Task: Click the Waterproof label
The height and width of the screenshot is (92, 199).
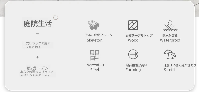Action: 170,40
